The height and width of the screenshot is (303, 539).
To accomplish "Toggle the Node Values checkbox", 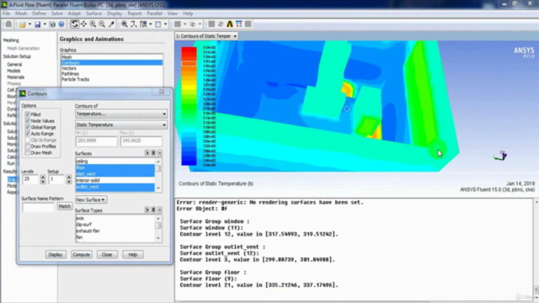I will (x=28, y=121).
